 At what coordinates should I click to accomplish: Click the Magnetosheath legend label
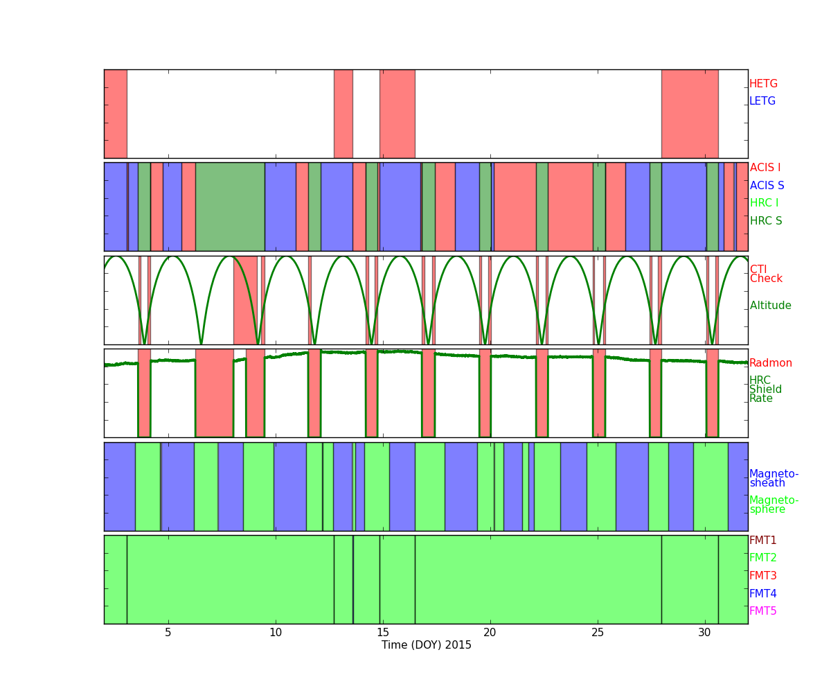coord(774,479)
